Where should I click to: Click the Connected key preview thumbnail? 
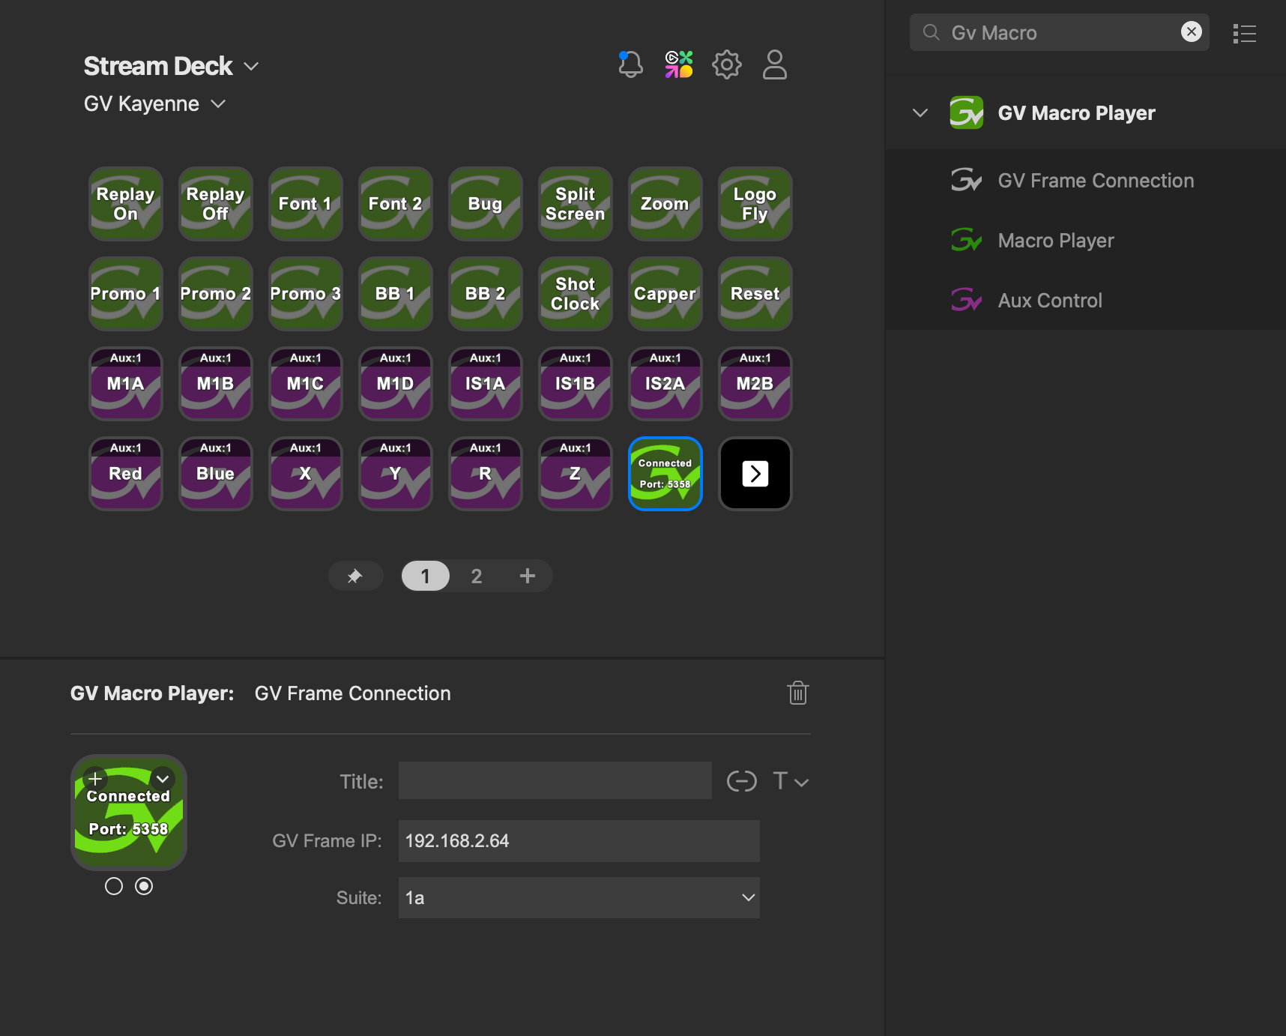pos(129,813)
